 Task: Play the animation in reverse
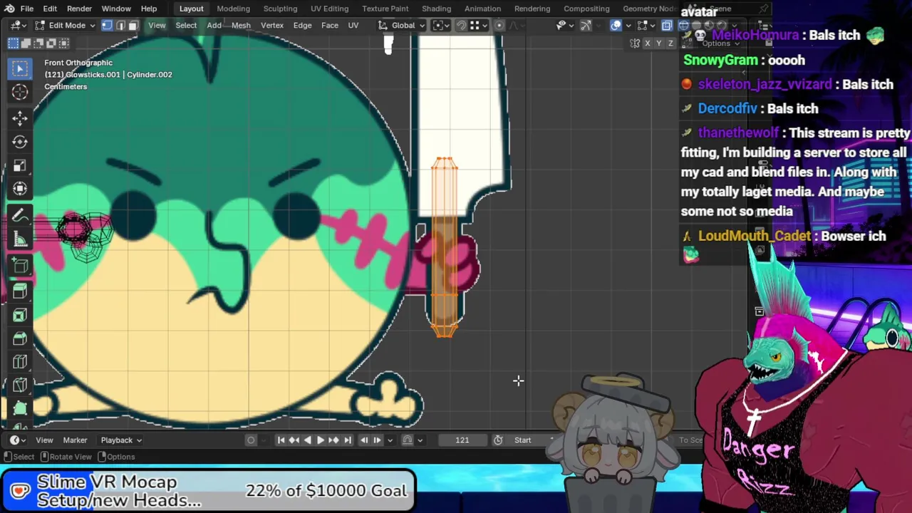pos(307,440)
